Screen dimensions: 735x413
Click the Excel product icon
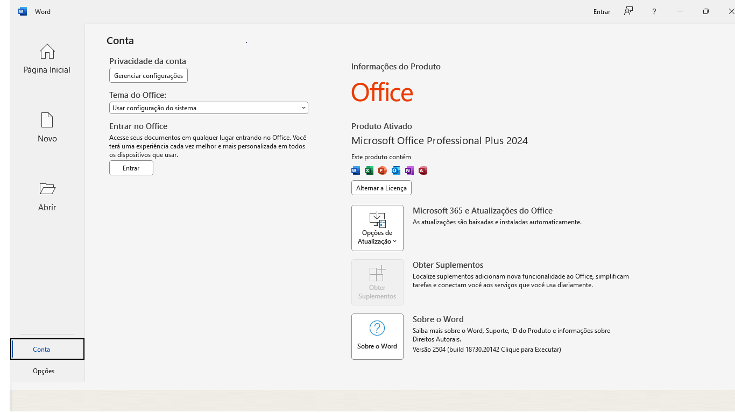coord(369,170)
